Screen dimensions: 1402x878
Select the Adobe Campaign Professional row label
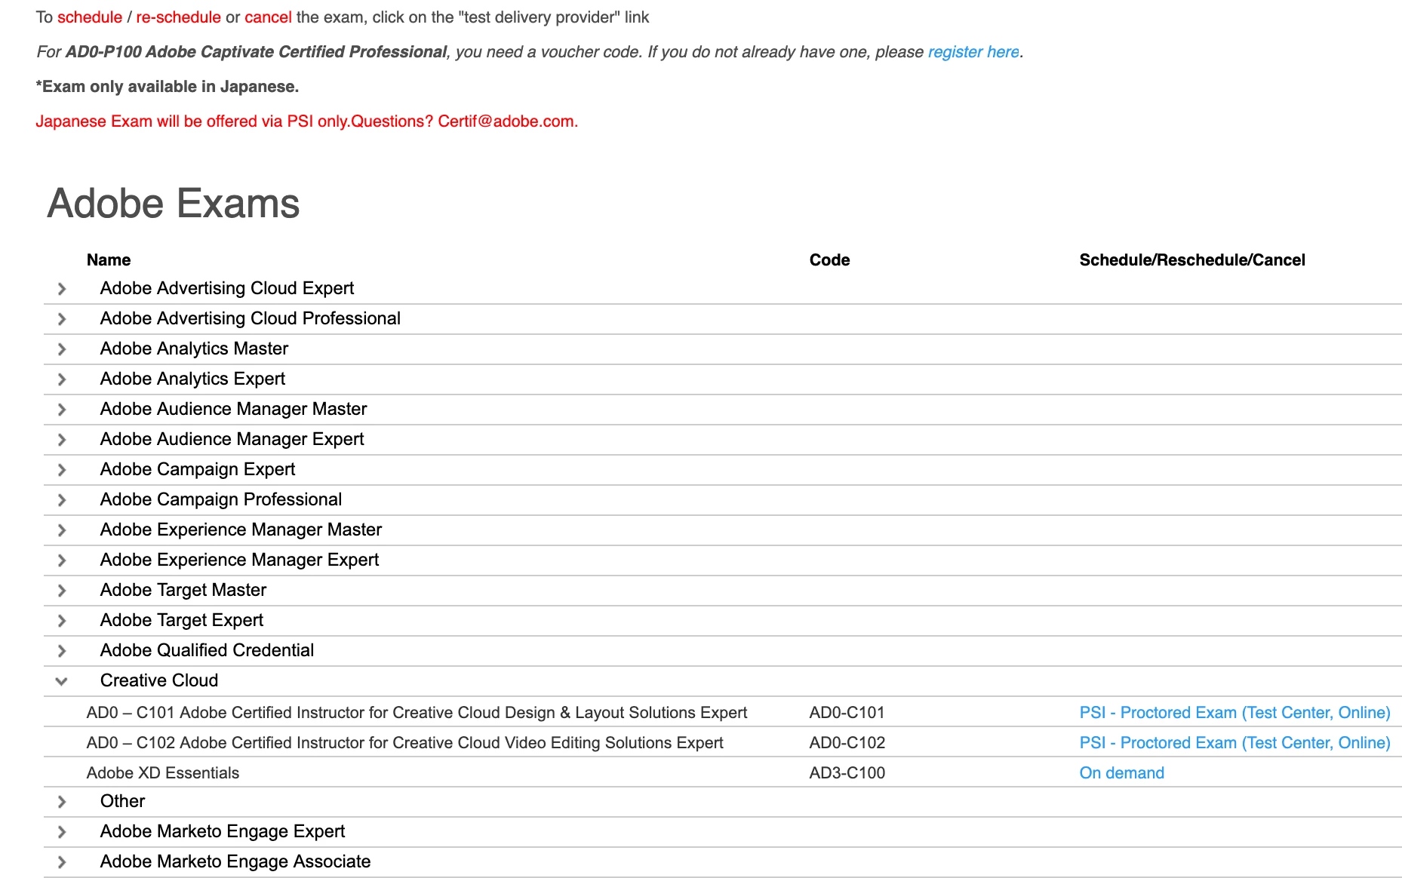coord(221,499)
